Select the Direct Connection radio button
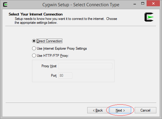Viewport: 162px width, 119px height. click(34, 41)
